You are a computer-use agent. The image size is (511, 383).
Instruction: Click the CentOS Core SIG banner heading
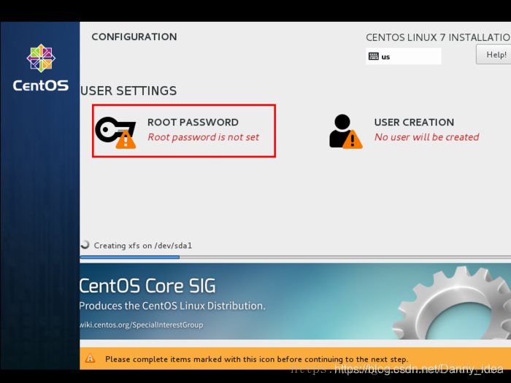pos(147,286)
